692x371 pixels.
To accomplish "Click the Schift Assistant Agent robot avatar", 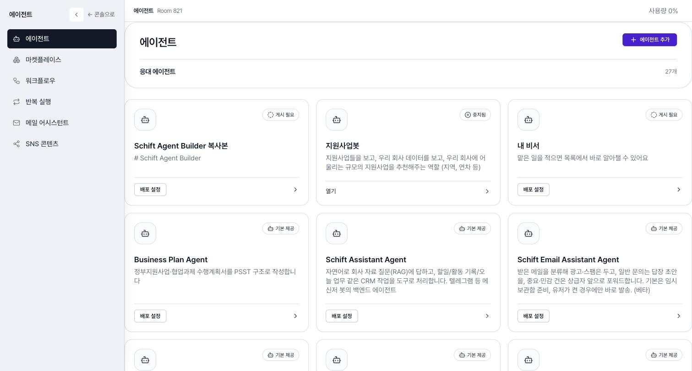I will [337, 233].
